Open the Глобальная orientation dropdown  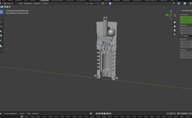click(x=91, y=4)
